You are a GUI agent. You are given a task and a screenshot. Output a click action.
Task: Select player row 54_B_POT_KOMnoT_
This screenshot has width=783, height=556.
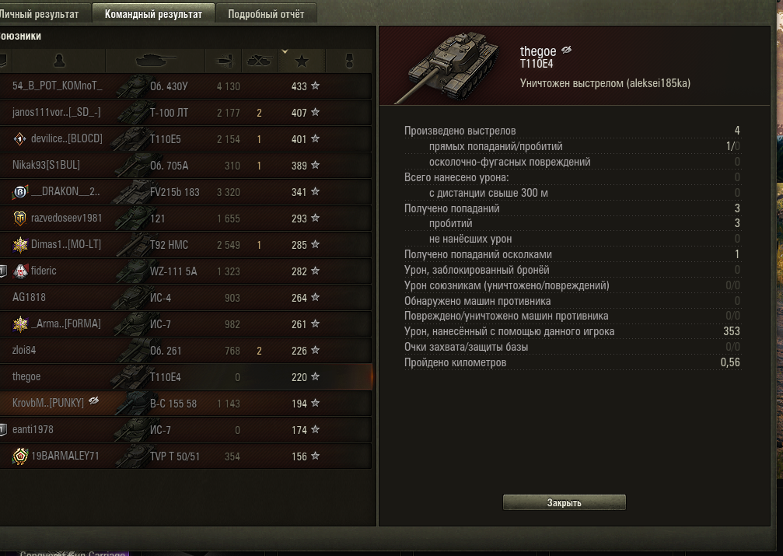tap(186, 86)
